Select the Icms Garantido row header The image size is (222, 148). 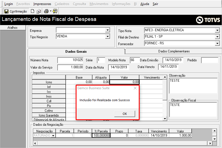49,115
